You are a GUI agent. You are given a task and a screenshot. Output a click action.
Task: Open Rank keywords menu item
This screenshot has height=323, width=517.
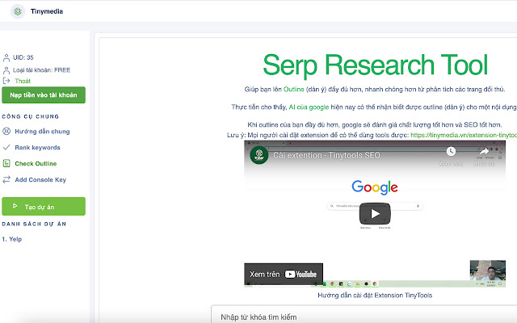[37, 147]
